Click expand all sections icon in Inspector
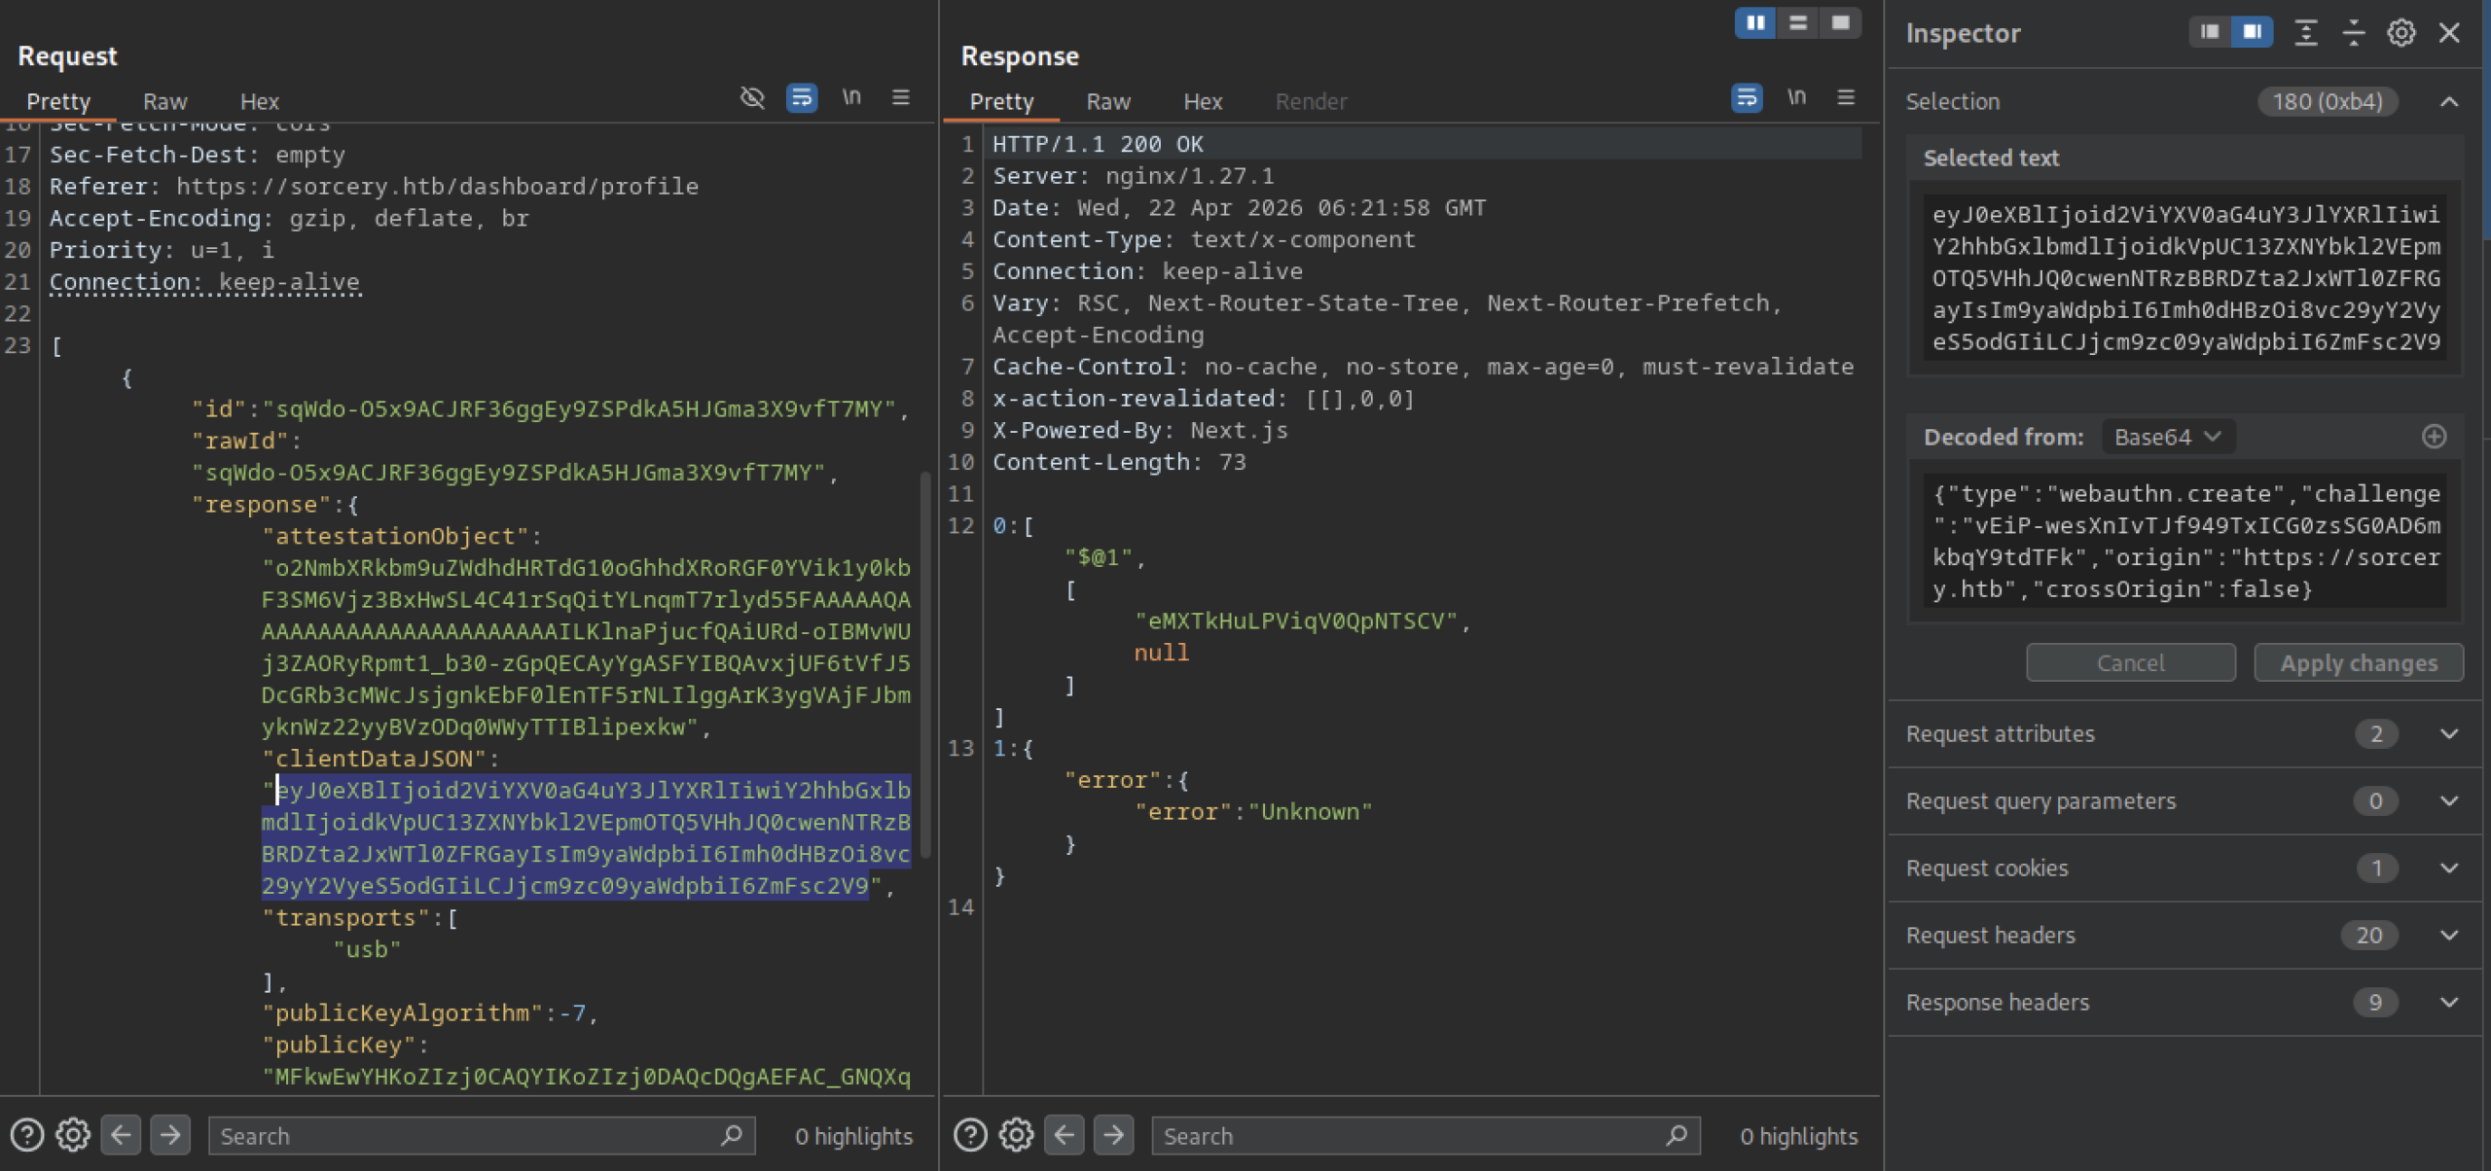This screenshot has height=1171, width=2491. [2305, 33]
